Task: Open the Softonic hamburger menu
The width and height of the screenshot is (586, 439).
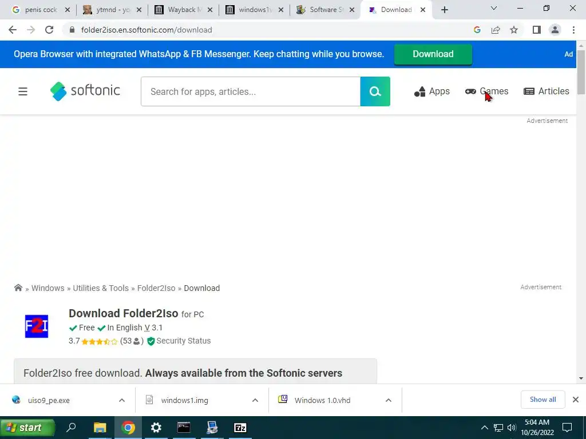Action: pyautogui.click(x=23, y=91)
